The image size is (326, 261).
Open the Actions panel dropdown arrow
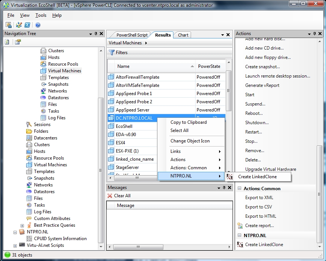[x=310, y=34]
